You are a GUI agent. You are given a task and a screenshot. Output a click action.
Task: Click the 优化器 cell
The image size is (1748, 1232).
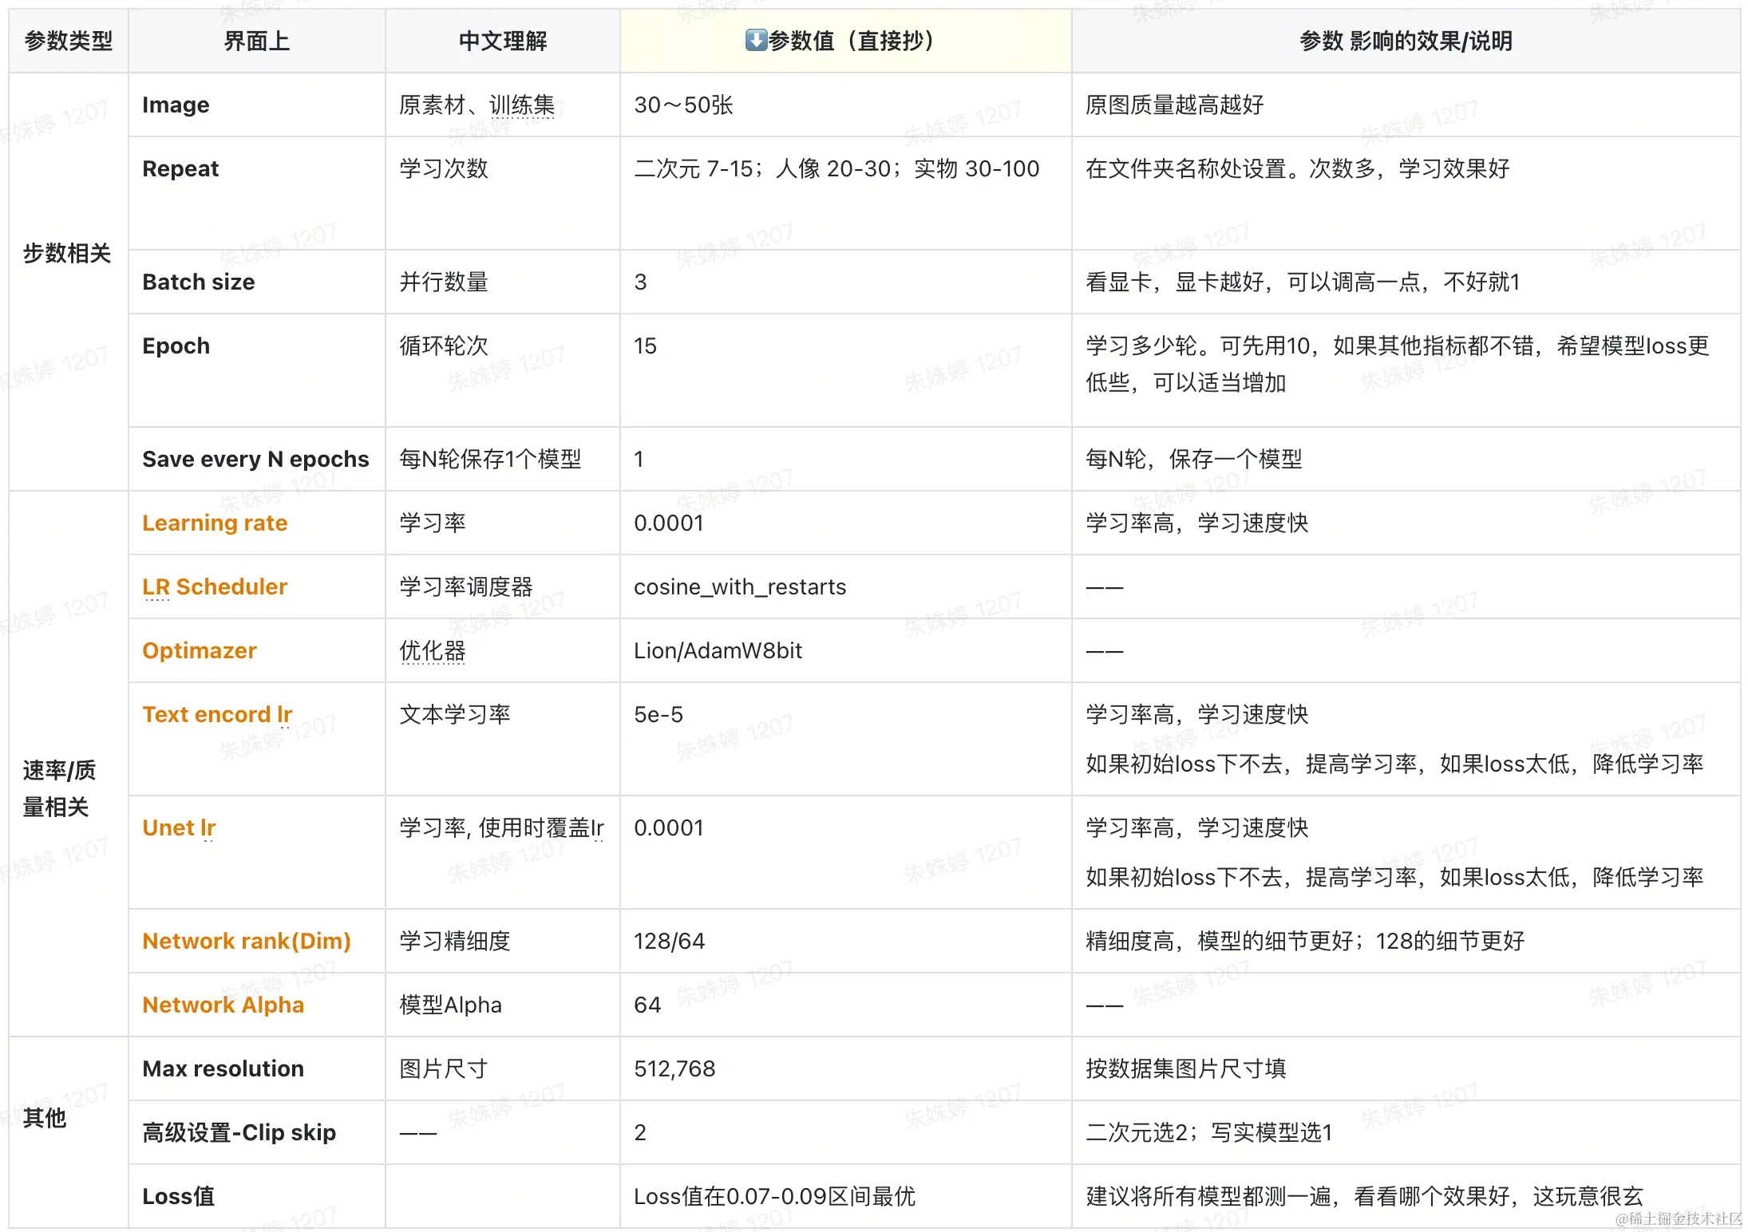coord(503,650)
